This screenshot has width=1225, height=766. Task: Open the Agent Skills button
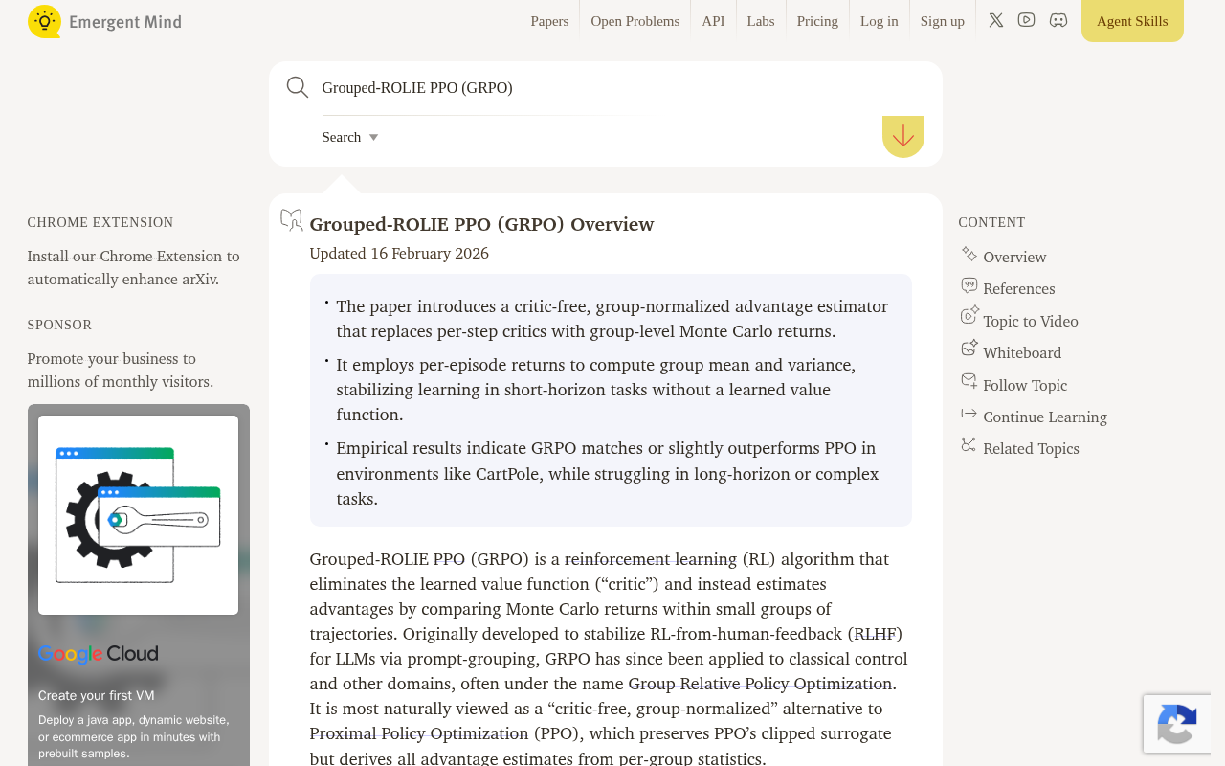1132,21
